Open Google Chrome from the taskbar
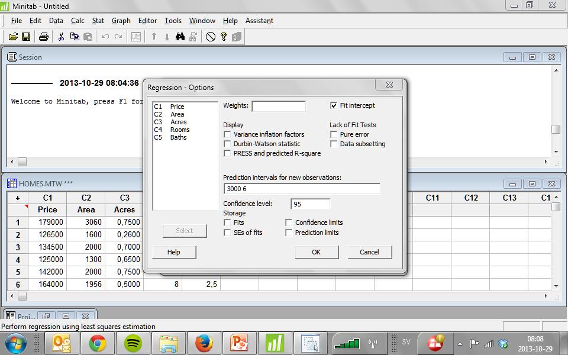568x355 pixels. click(x=98, y=343)
